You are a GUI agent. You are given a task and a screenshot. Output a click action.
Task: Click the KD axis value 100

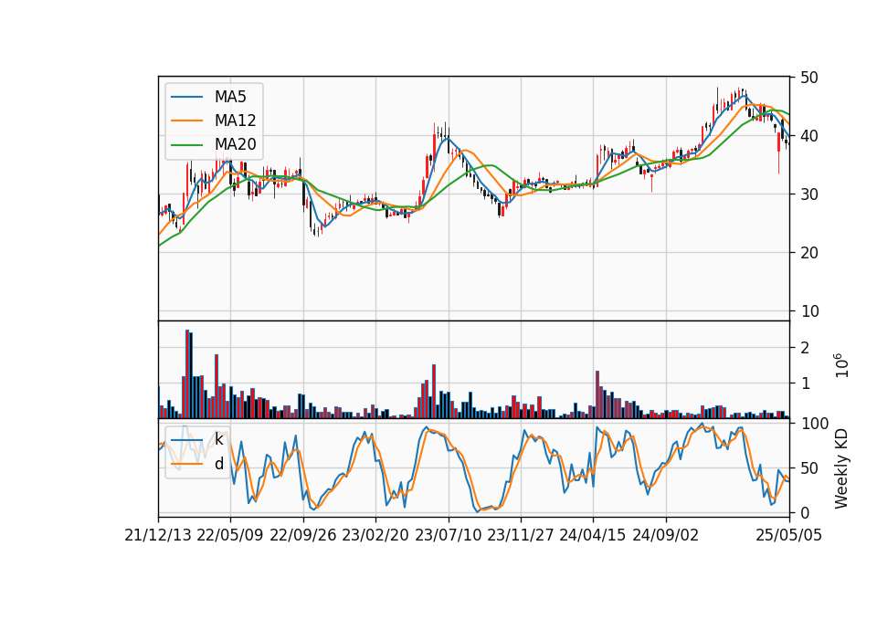tap(815, 424)
